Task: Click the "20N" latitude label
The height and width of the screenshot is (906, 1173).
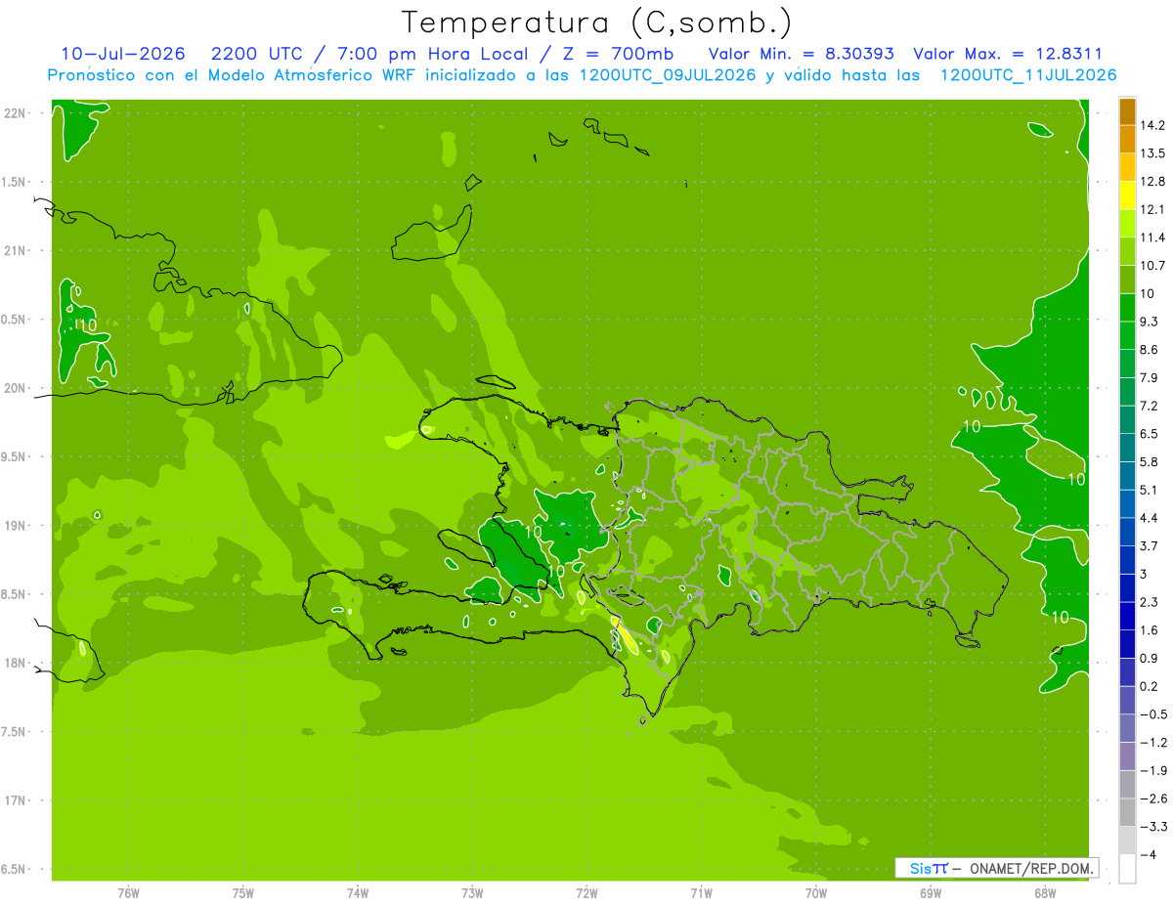Action: (17, 388)
